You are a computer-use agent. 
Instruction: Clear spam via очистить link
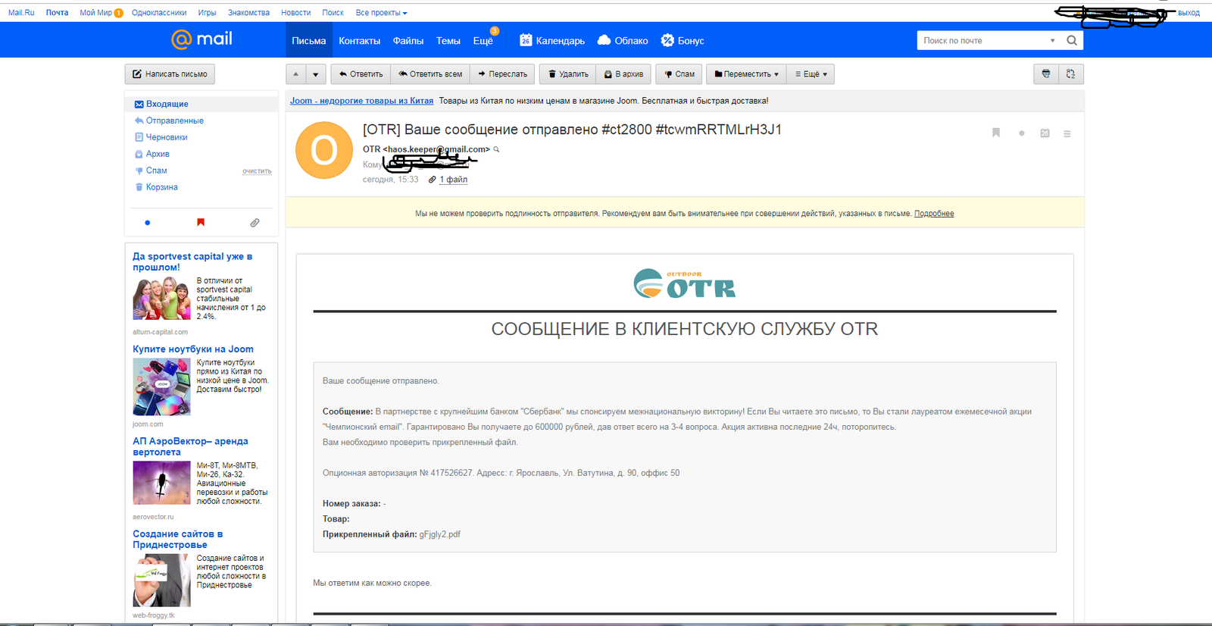[257, 171]
